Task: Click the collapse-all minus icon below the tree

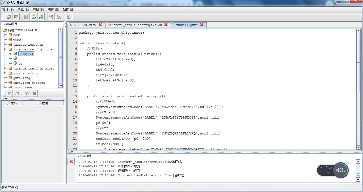Action: 17,93
